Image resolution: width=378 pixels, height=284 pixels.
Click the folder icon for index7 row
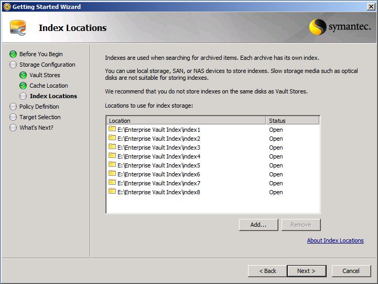(x=112, y=182)
